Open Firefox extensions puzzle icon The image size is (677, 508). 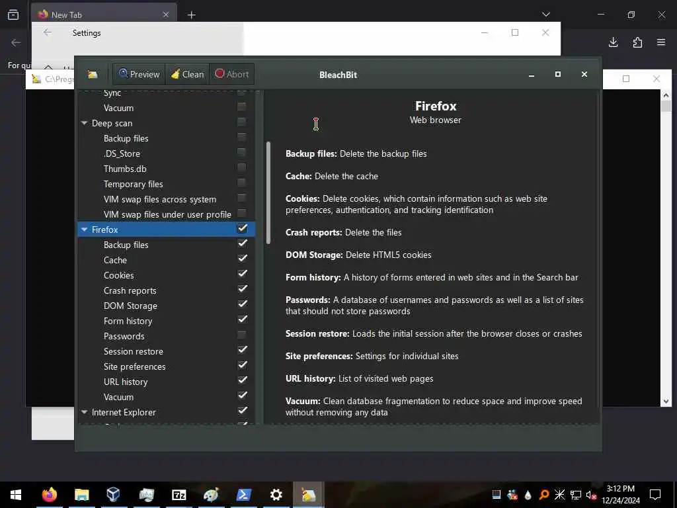[637, 42]
